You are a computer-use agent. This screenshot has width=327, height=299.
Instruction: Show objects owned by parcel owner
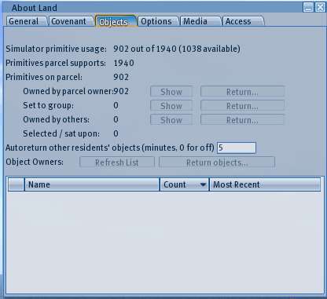[171, 92]
